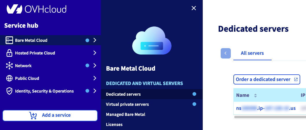Open Managed Bare Metal link
The width and height of the screenshot is (306, 130).
tap(126, 114)
